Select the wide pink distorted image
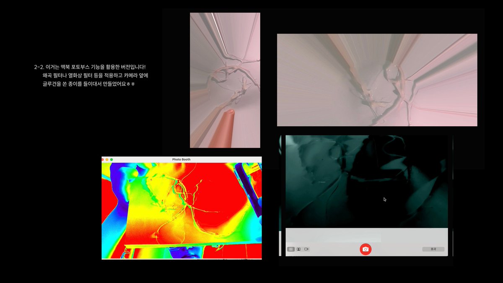Image resolution: width=503 pixels, height=283 pixels. tap(377, 80)
